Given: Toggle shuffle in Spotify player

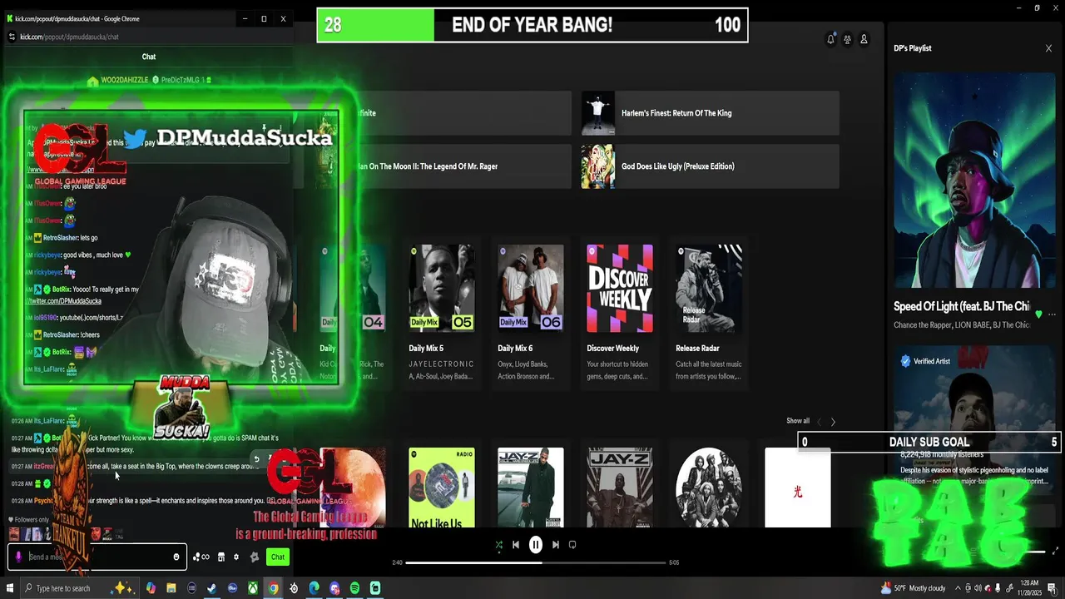Looking at the screenshot, I should 498,545.
